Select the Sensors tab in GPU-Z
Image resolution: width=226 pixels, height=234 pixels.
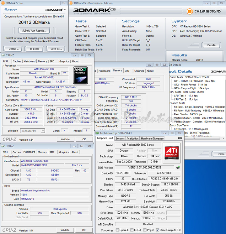tap(120, 138)
